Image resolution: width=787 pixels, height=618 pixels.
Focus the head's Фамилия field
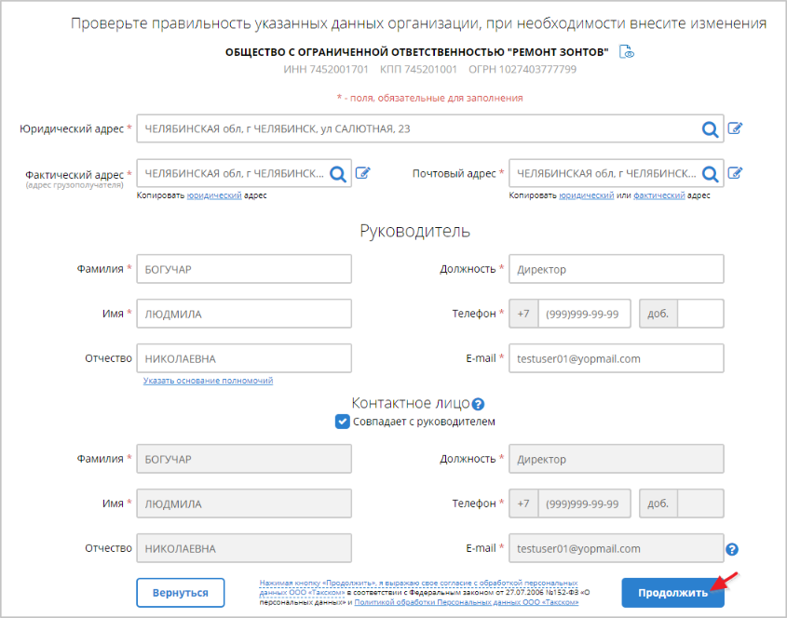(x=244, y=269)
